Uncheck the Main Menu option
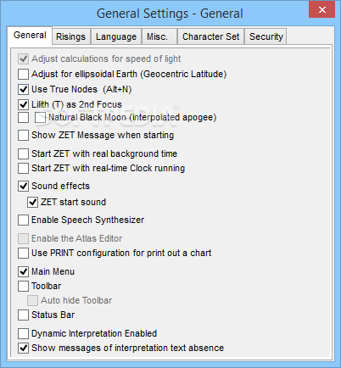341x368 pixels. point(23,272)
